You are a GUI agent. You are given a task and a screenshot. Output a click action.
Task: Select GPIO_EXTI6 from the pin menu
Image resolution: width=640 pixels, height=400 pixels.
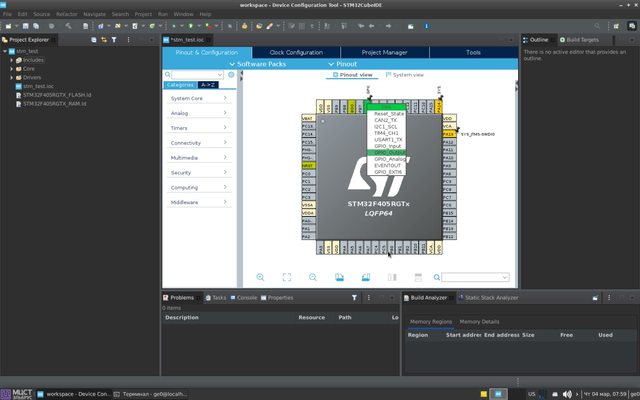[x=386, y=172]
